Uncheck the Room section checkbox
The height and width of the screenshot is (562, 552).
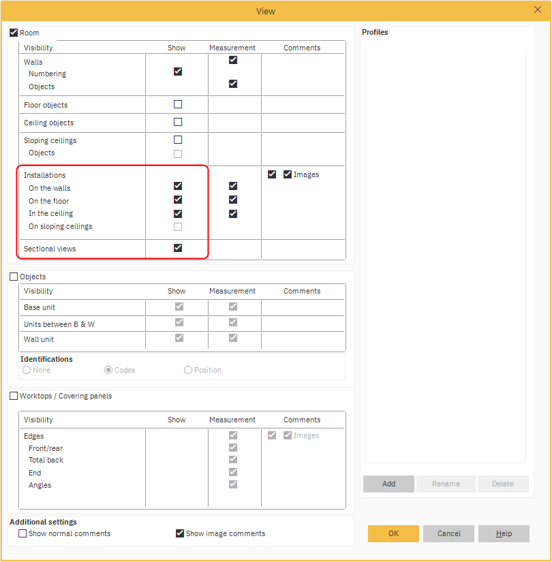(x=14, y=33)
